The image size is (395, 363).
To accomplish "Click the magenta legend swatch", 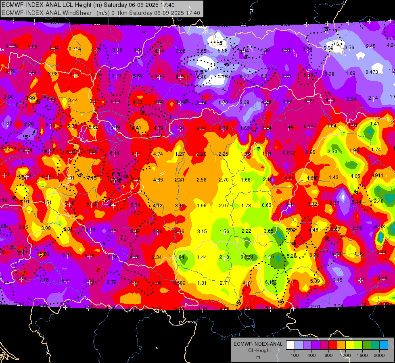I will coord(324,345).
